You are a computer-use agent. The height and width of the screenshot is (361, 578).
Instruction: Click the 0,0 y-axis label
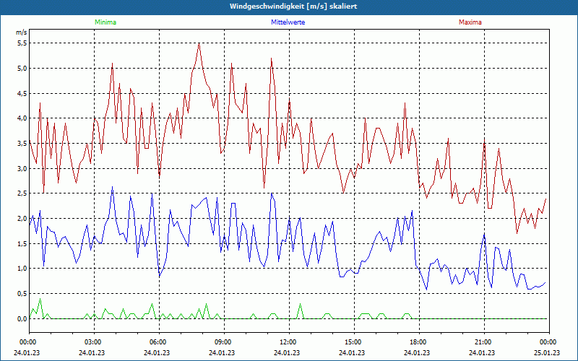click(x=22, y=318)
